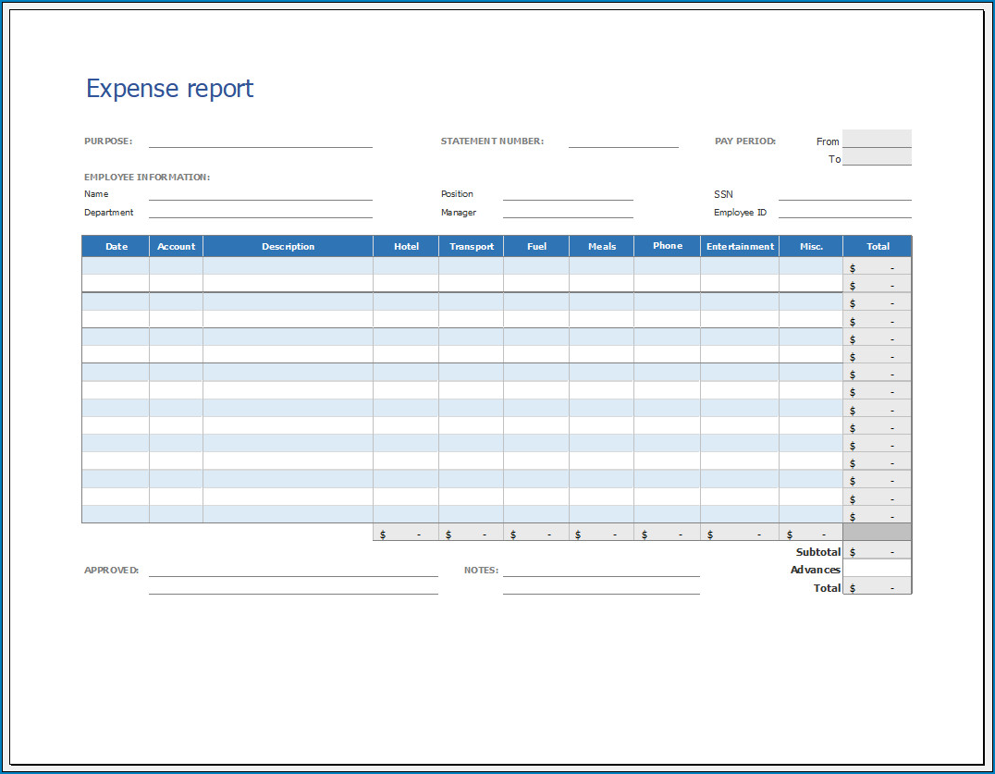Select the Pay Period From box
The width and height of the screenshot is (995, 774).
[x=878, y=140]
